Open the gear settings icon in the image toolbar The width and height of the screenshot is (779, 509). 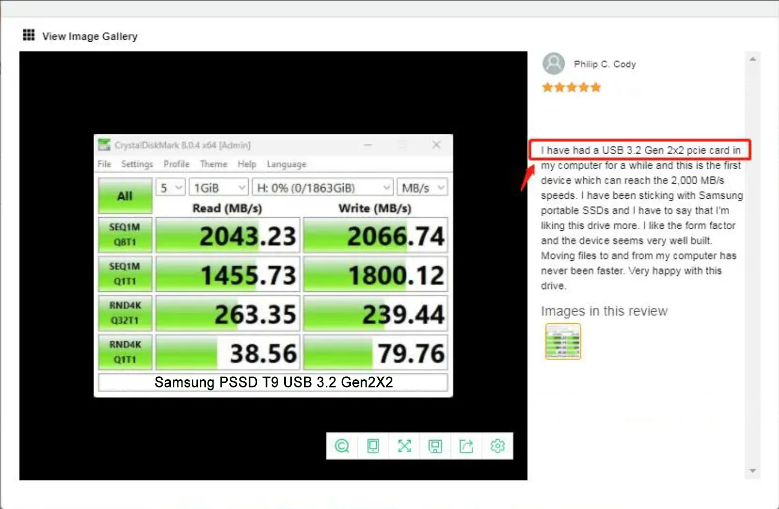(x=497, y=446)
